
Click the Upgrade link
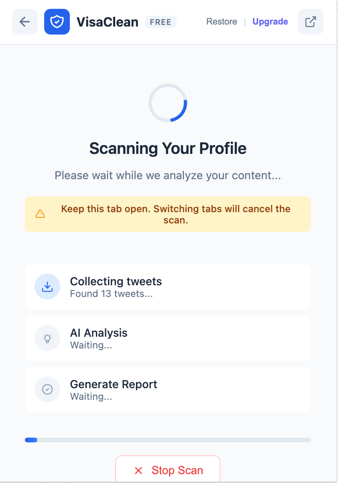pyautogui.click(x=270, y=22)
